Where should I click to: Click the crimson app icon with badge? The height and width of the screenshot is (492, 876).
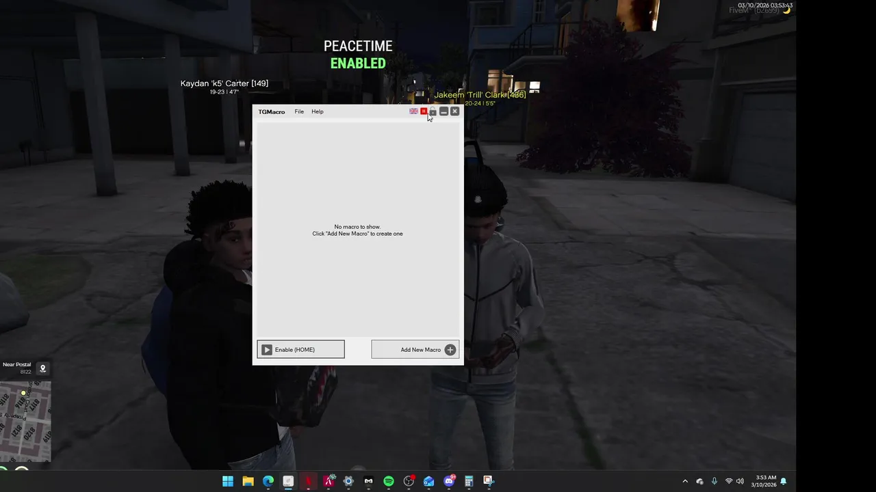[329, 481]
